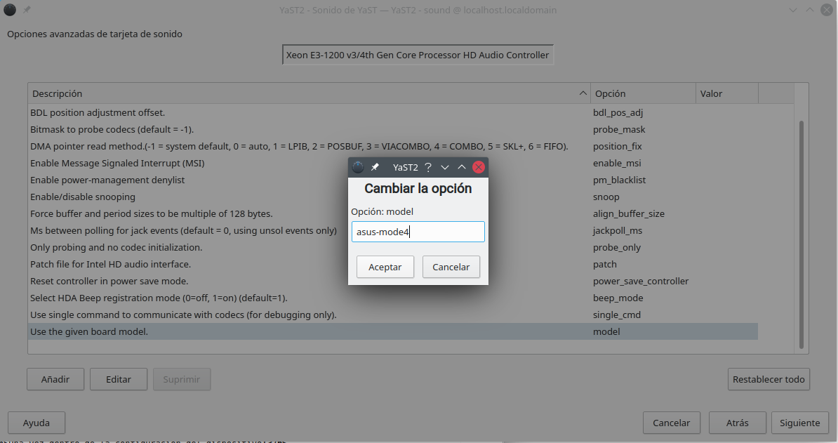Click the dialog's help question mark icon
Image resolution: width=838 pixels, height=443 pixels.
(x=428, y=167)
